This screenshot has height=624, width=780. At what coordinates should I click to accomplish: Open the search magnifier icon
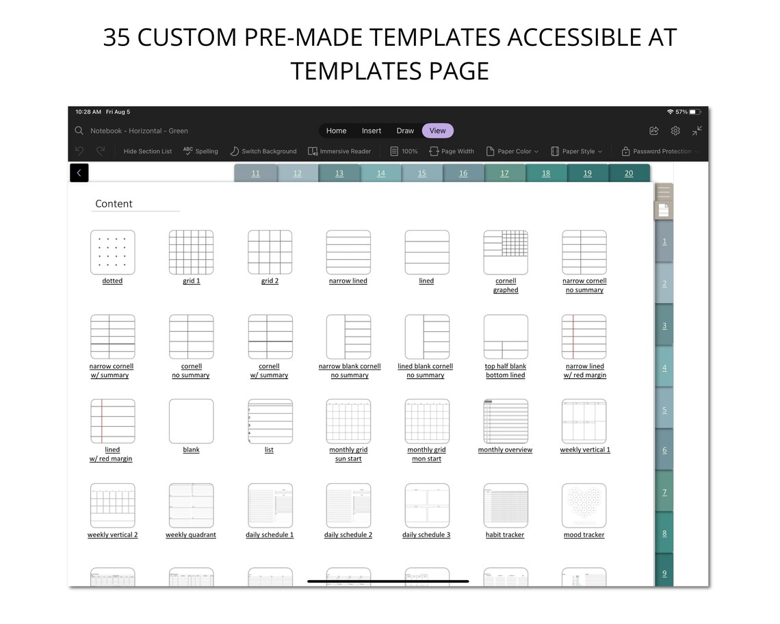point(79,130)
